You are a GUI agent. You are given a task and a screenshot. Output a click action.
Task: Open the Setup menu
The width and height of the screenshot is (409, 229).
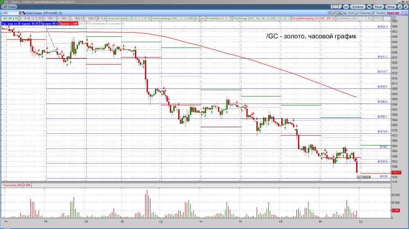click(391, 7)
